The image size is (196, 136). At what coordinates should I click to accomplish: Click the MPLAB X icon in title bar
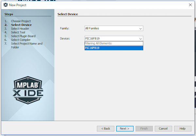[x=5, y=5]
